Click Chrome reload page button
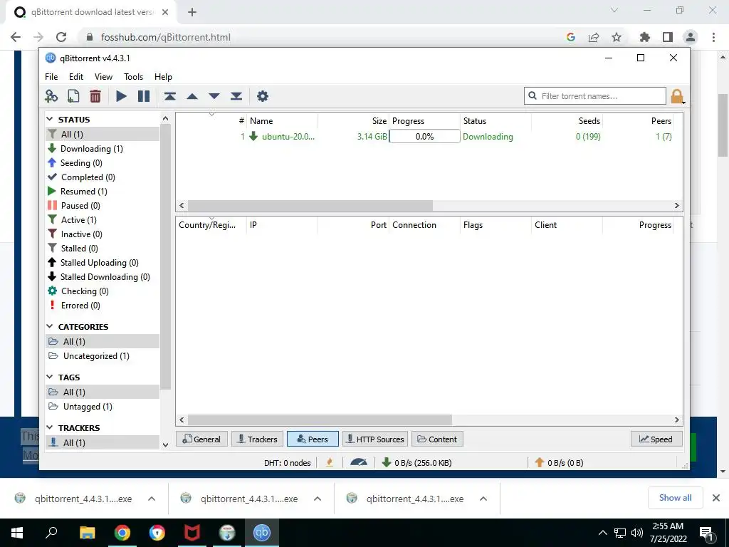Image resolution: width=729 pixels, height=547 pixels. click(x=61, y=37)
